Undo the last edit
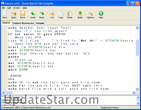 click(33, 15)
